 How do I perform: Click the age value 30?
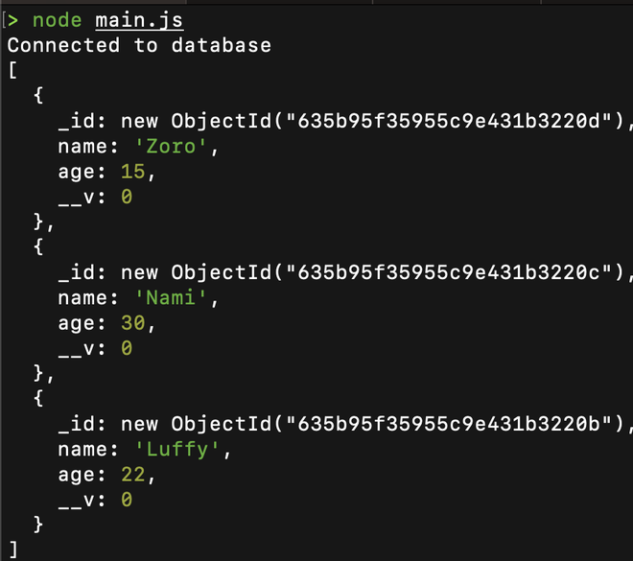(x=132, y=323)
